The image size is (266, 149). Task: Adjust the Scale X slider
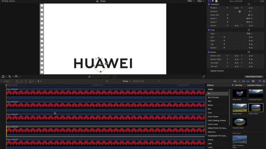click(x=228, y=18)
